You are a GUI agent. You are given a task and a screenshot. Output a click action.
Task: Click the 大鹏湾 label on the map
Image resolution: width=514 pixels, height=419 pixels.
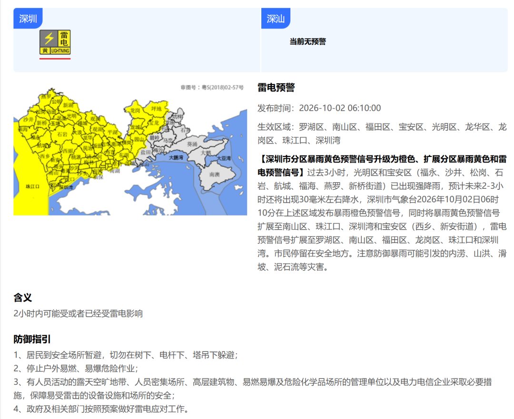point(176,157)
